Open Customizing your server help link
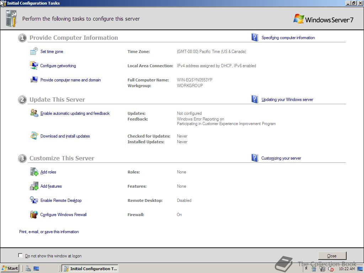The image size is (364, 273). point(281,158)
